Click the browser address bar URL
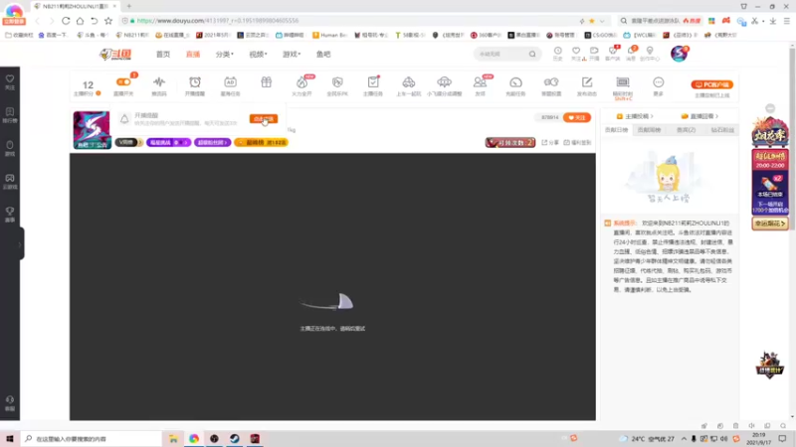Viewport: 796px width, 447px height. pos(218,21)
